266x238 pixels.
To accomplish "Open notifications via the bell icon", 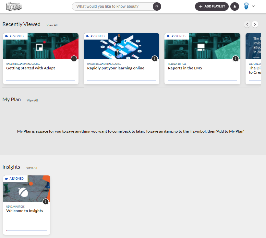I will click(235, 6).
